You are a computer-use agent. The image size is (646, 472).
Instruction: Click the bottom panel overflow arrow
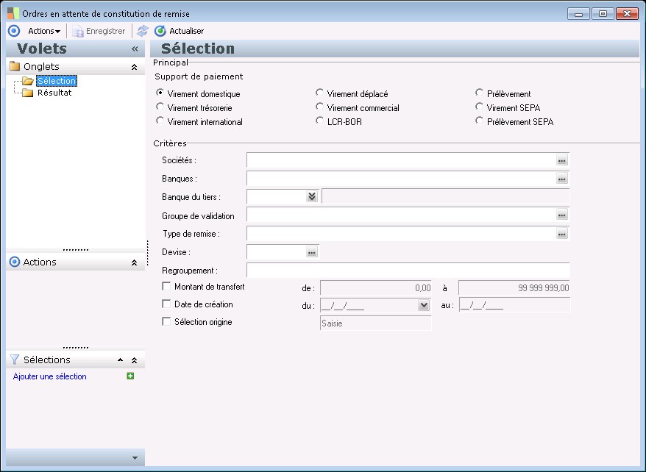135,457
